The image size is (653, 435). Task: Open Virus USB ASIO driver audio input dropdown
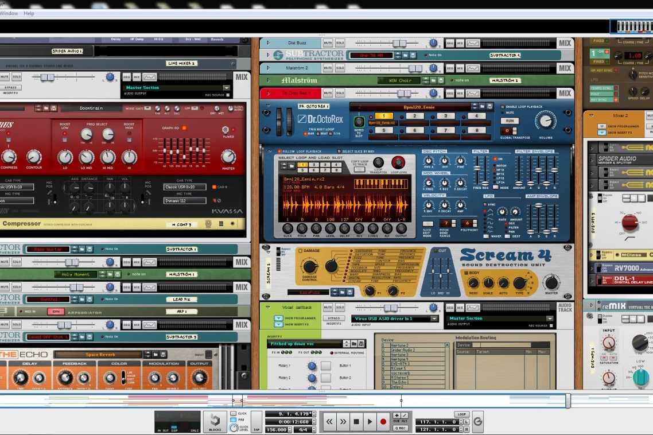(x=435, y=319)
